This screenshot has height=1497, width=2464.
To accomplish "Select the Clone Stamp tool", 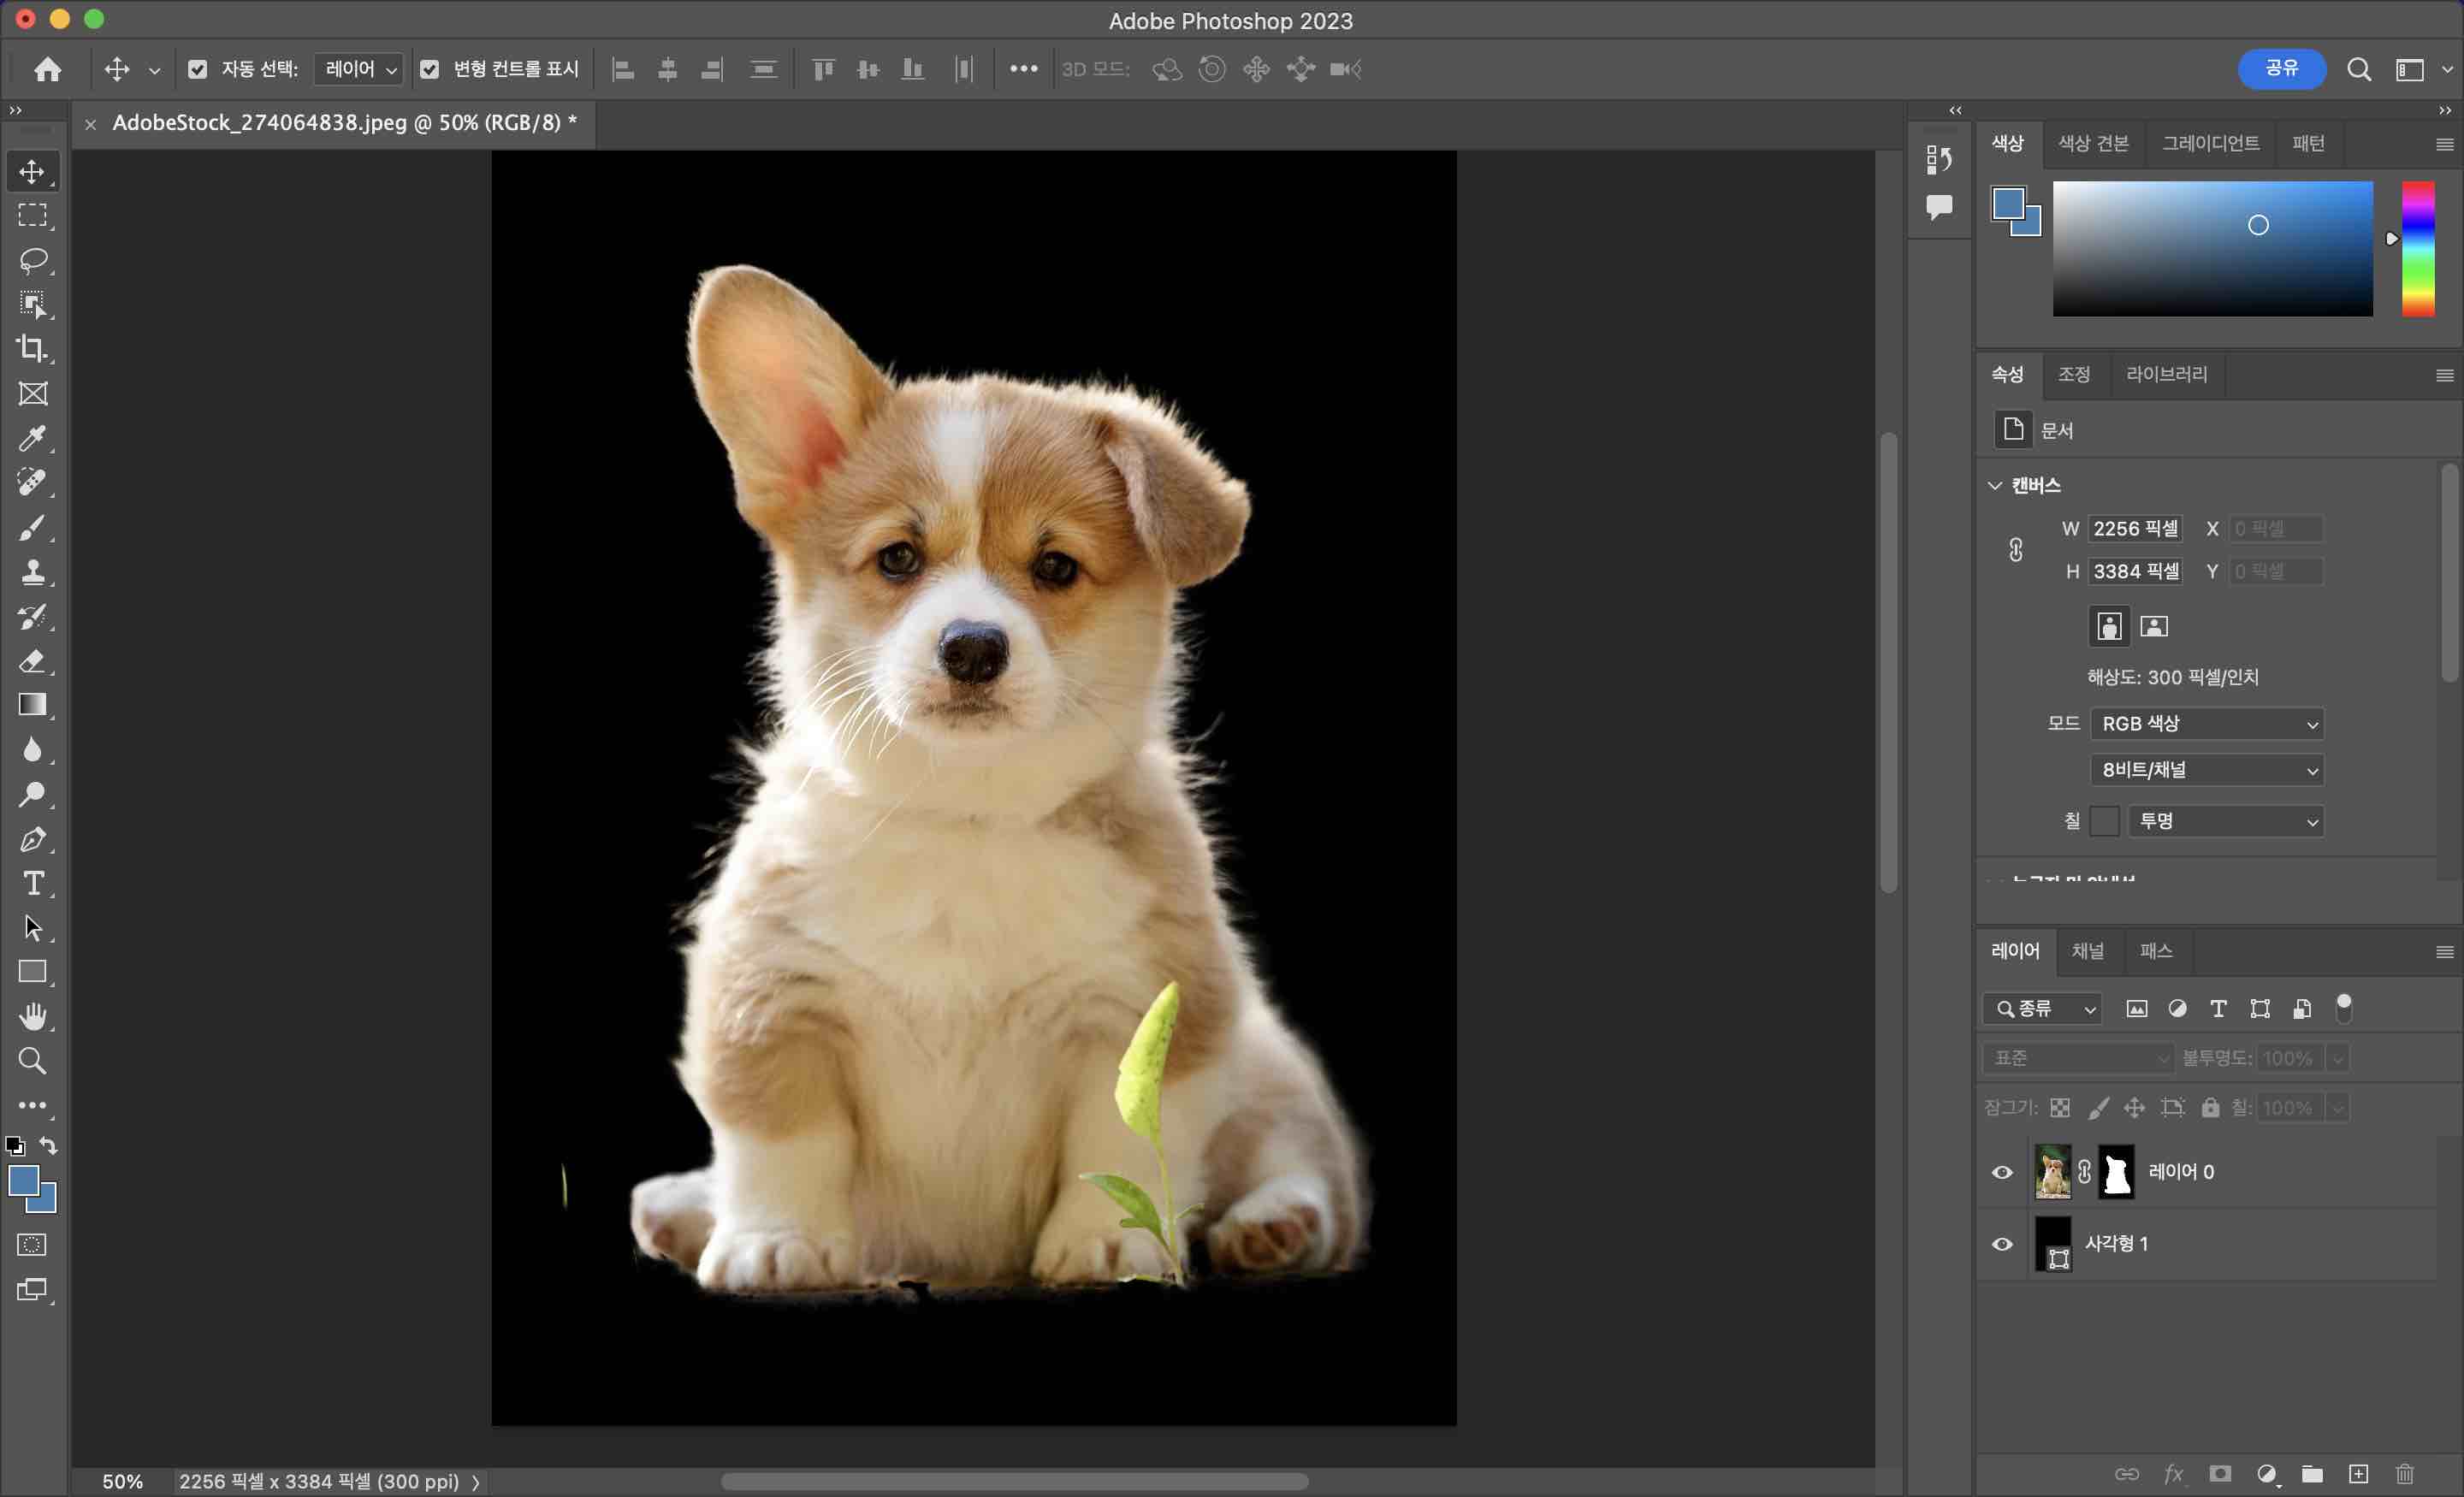I will click(32, 572).
